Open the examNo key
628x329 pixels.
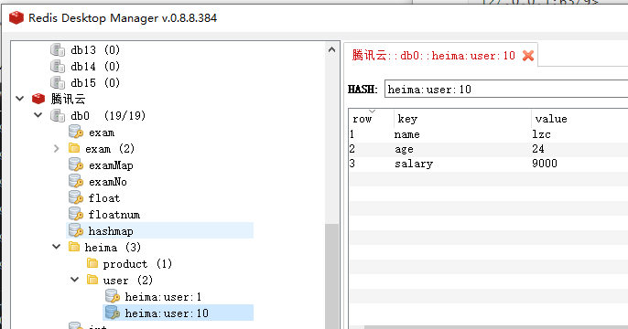coord(108,182)
